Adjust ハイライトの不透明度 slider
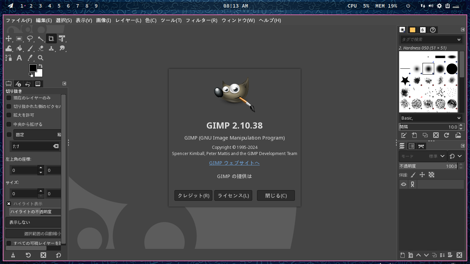The width and height of the screenshot is (470, 264). (x=35, y=212)
